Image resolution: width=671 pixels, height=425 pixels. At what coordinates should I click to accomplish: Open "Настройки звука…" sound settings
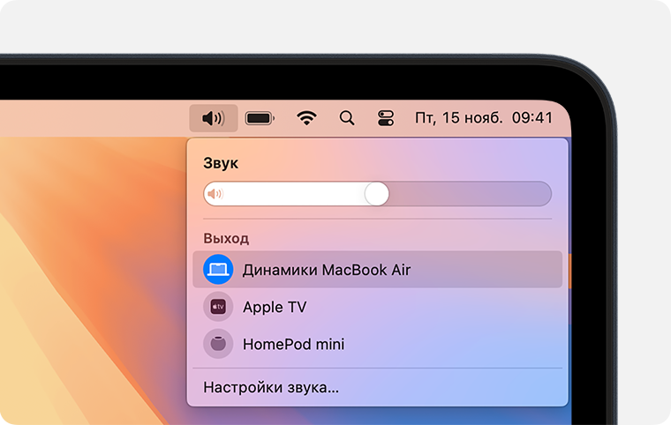[x=271, y=387]
